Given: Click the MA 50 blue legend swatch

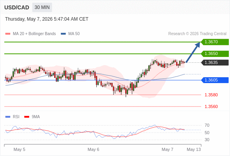Looking at the screenshot, I should (63, 34).
